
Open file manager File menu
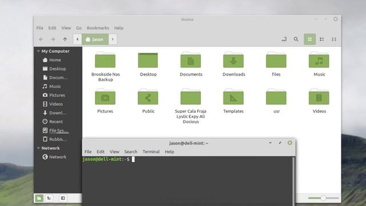(39, 28)
